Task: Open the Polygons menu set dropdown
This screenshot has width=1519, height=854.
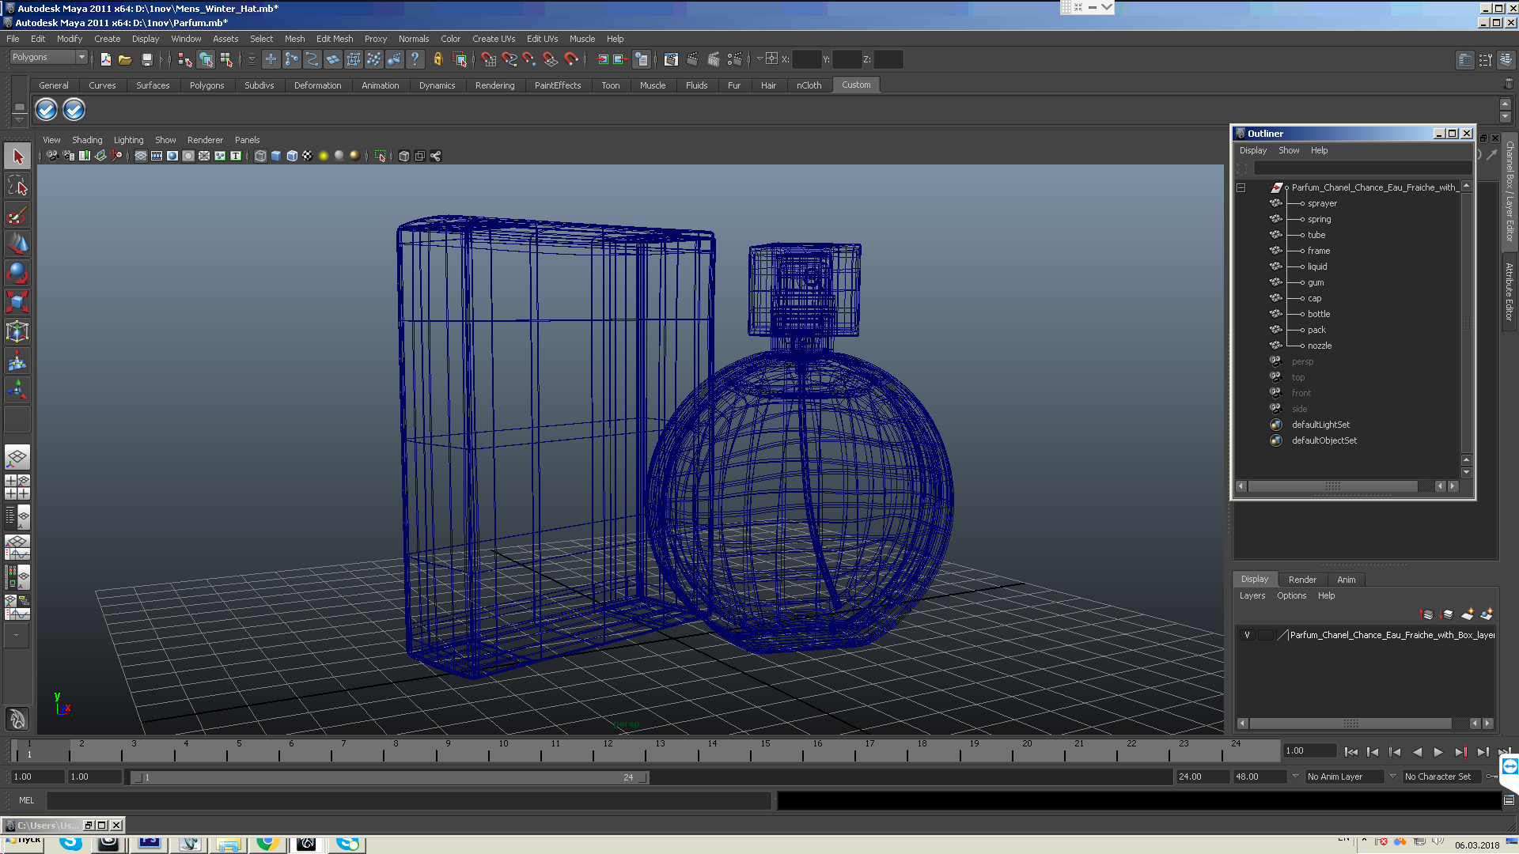Action: tap(81, 57)
